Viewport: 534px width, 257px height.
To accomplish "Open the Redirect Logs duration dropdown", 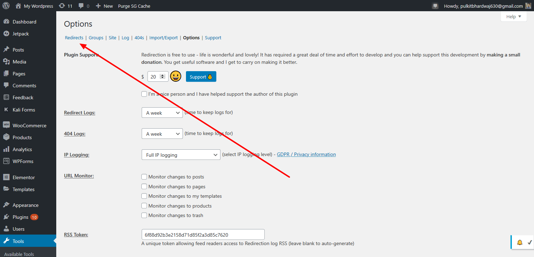I will (162, 113).
